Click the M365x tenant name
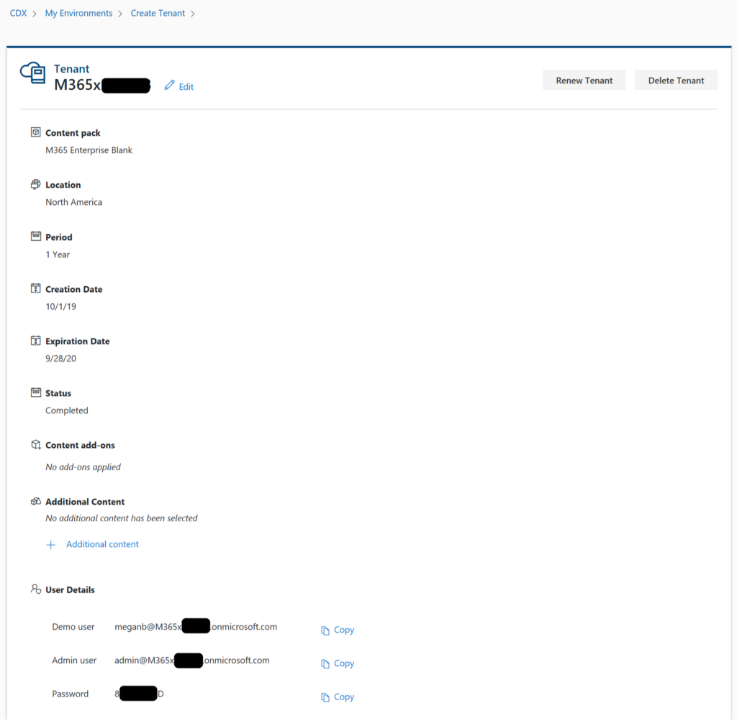737x721 pixels. [102, 85]
